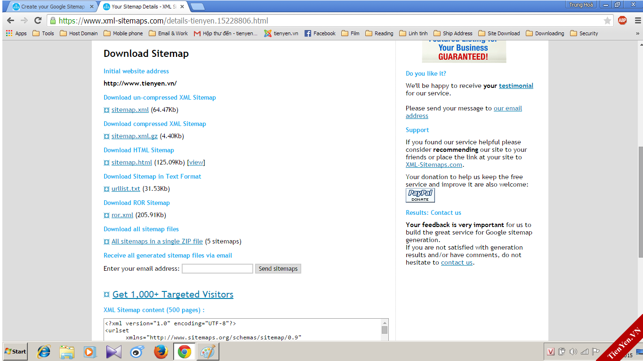This screenshot has height=361, width=643.
Task: Download the sitemap.html file
Action: tap(132, 162)
